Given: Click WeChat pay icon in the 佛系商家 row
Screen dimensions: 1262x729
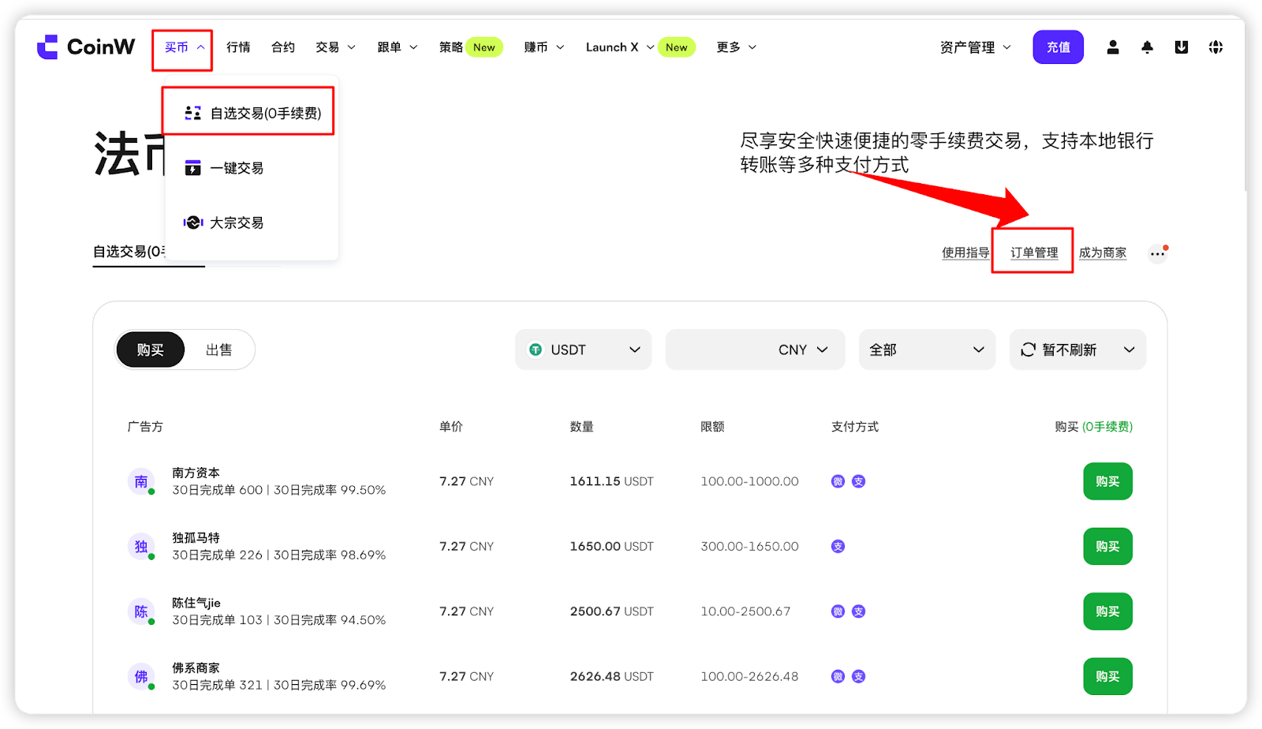Looking at the screenshot, I should pyautogui.click(x=838, y=676).
